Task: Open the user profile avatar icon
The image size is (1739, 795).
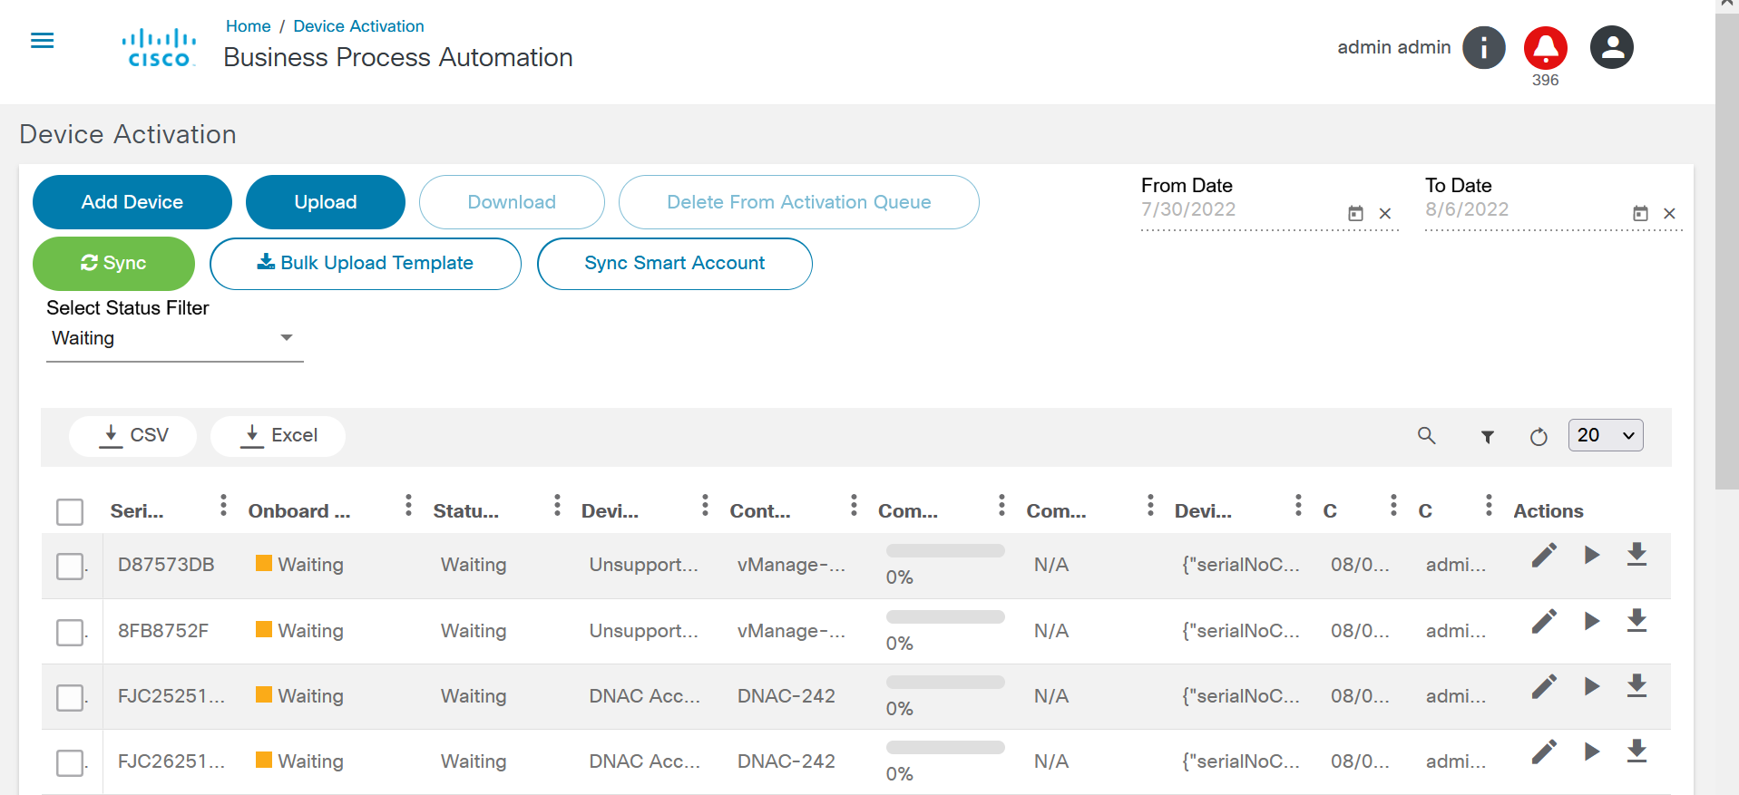Action: [x=1611, y=48]
